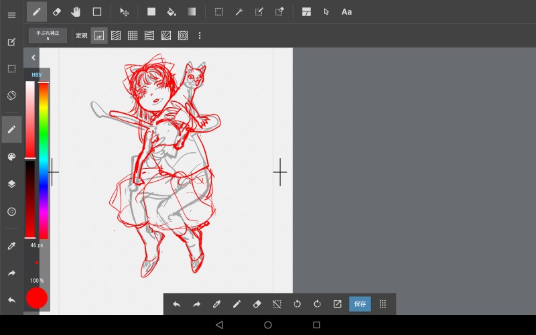Open the color palette panel
This screenshot has height=335, width=536.
(11, 157)
